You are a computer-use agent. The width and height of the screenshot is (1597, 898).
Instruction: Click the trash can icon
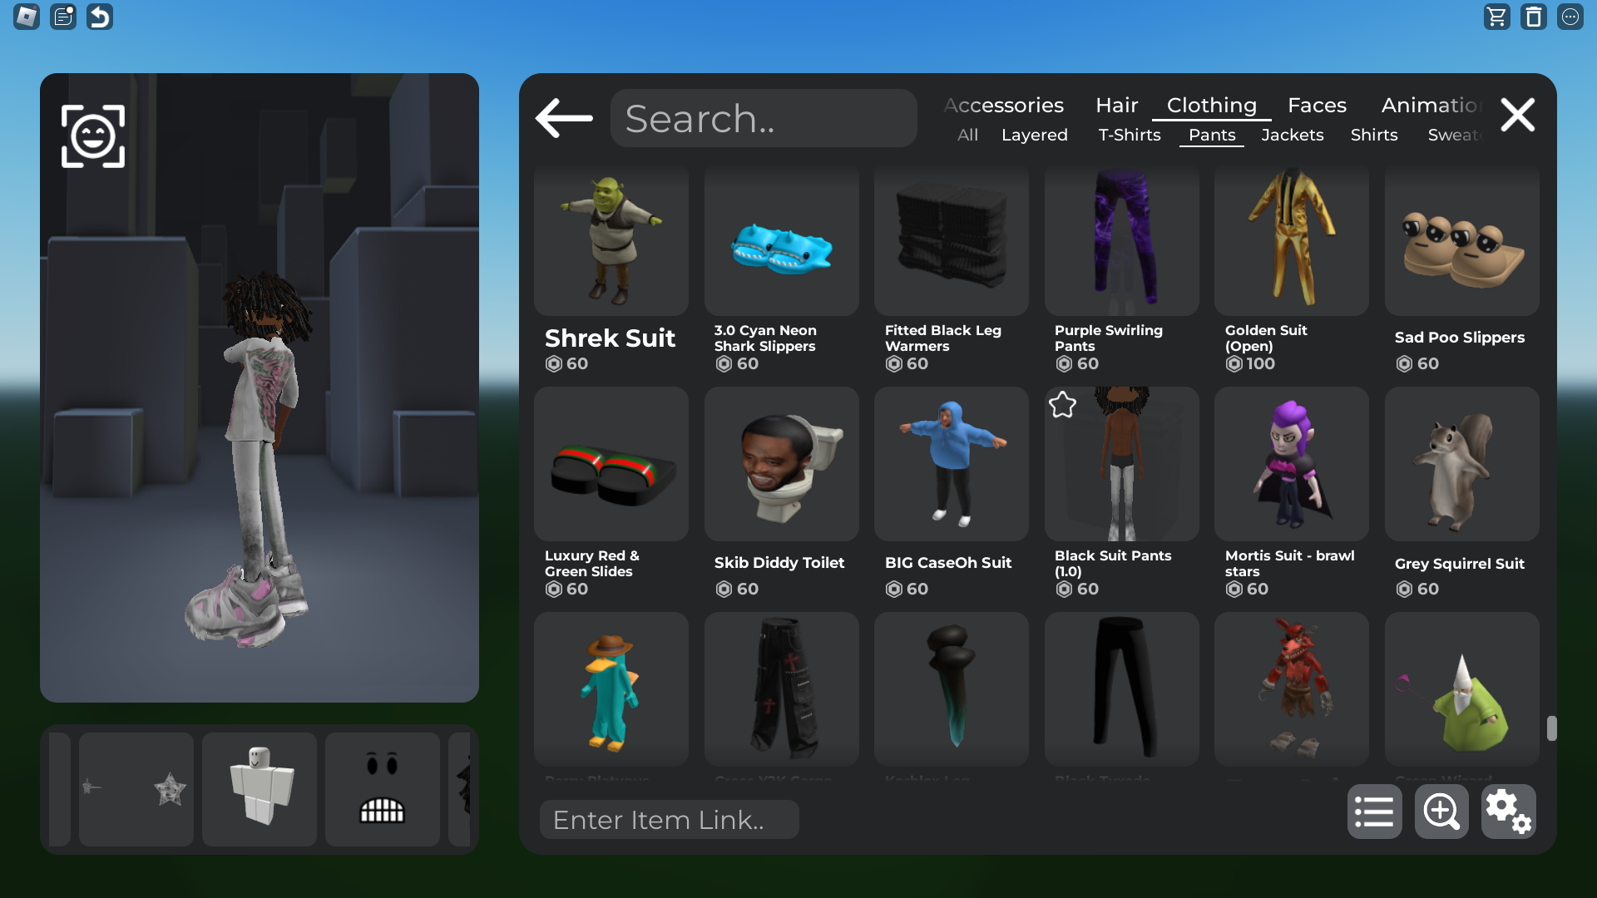(1533, 17)
